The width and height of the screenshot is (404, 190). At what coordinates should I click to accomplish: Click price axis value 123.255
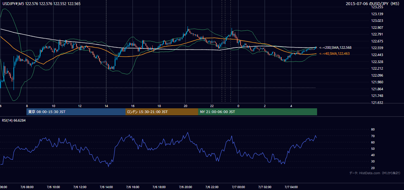pyautogui.click(x=377, y=7)
